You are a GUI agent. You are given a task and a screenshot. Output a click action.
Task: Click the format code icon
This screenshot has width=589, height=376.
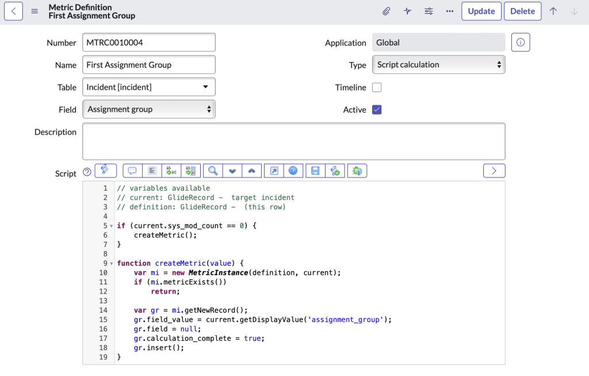click(152, 171)
